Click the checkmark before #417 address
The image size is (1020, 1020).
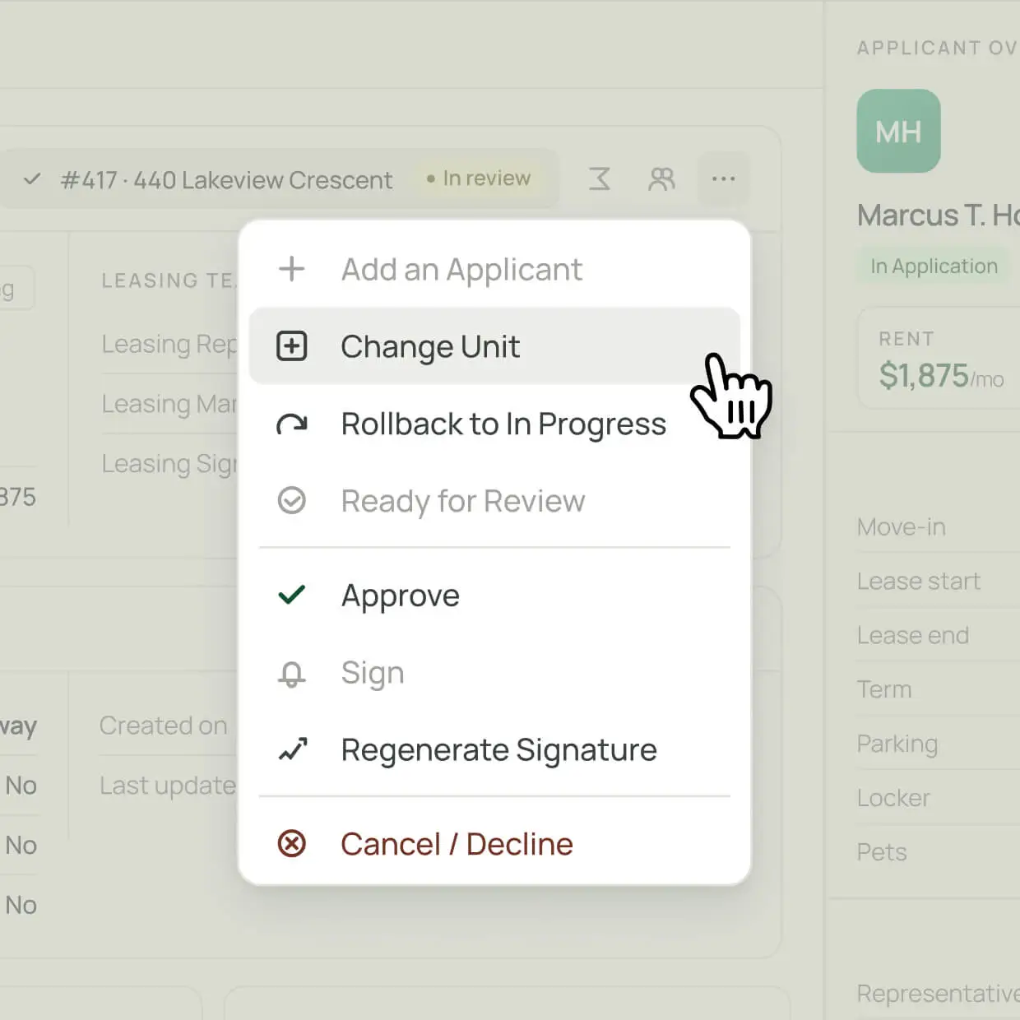pyautogui.click(x=32, y=178)
